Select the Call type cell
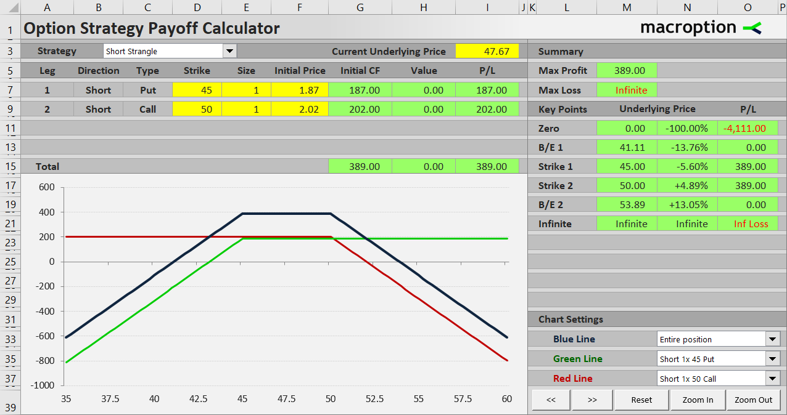This screenshot has width=787, height=415. pyautogui.click(x=148, y=109)
